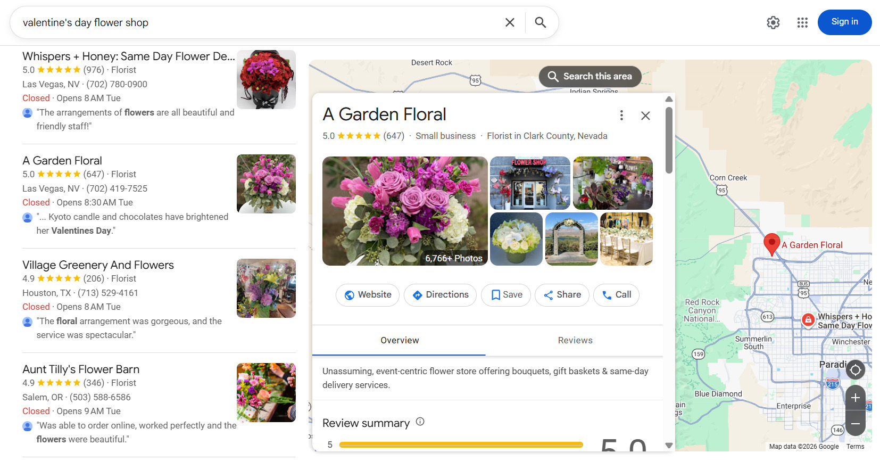Click Whispers + Honey phone (702) 780-0900

[x=117, y=84]
